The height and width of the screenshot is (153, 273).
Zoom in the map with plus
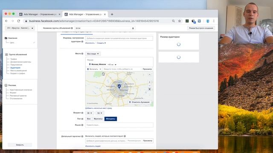[150, 82]
